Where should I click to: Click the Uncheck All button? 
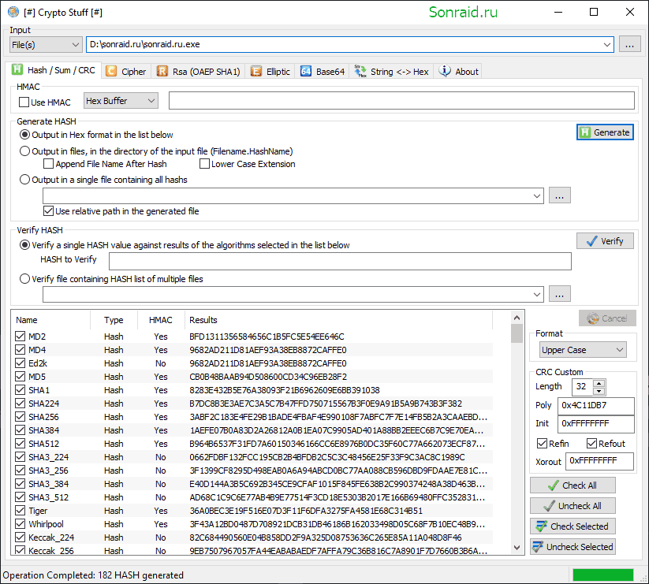(573, 506)
